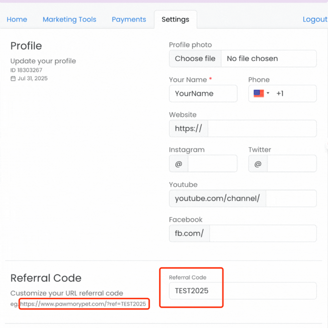Click the calendar icon beside Jul 31, 2025

13,79
